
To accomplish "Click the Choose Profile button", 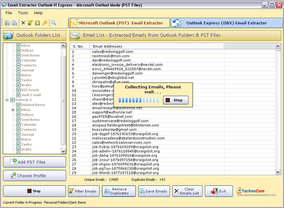I will [34, 176].
